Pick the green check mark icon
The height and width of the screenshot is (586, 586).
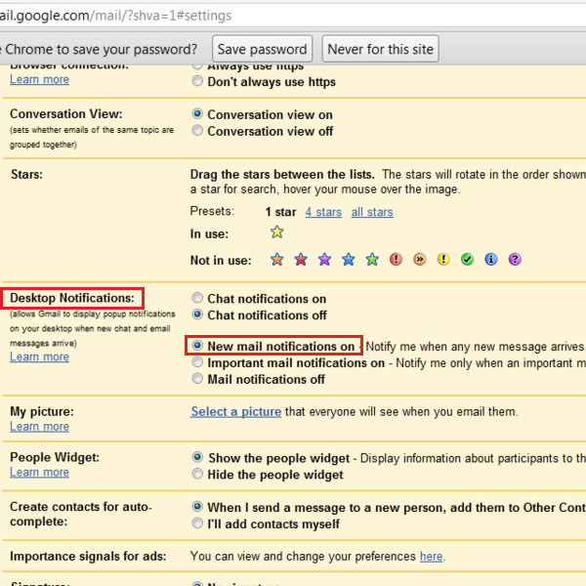tap(467, 259)
